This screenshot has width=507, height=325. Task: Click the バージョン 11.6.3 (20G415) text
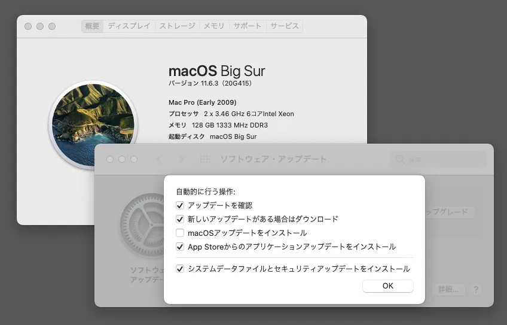click(210, 83)
